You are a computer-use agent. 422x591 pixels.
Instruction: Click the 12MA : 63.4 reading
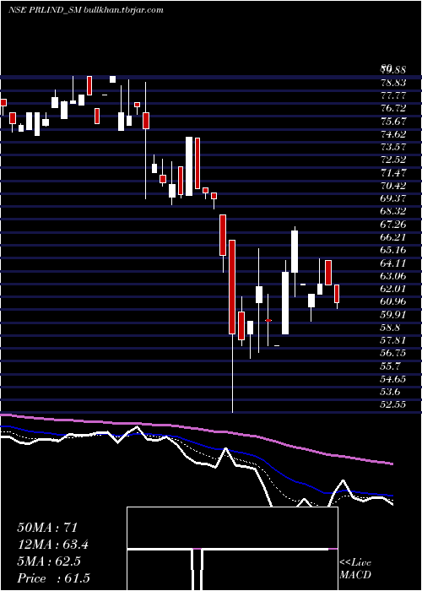[55, 545]
